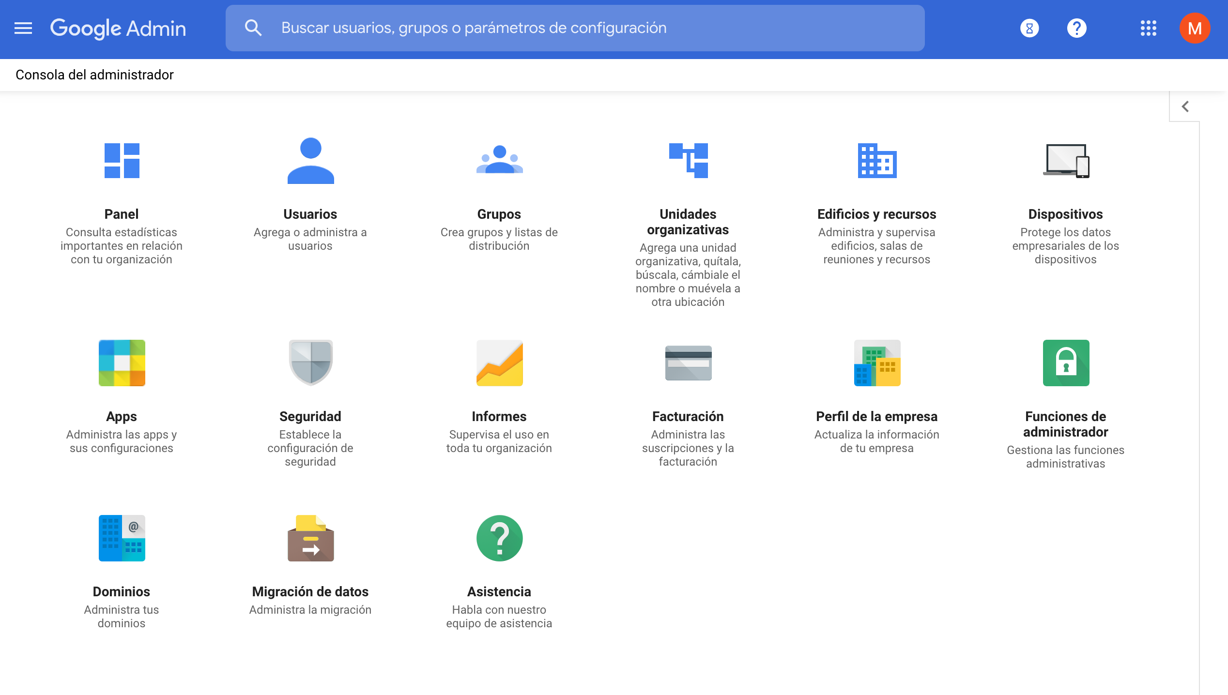Open the Dominios icon
The height and width of the screenshot is (695, 1228).
coord(122,538)
